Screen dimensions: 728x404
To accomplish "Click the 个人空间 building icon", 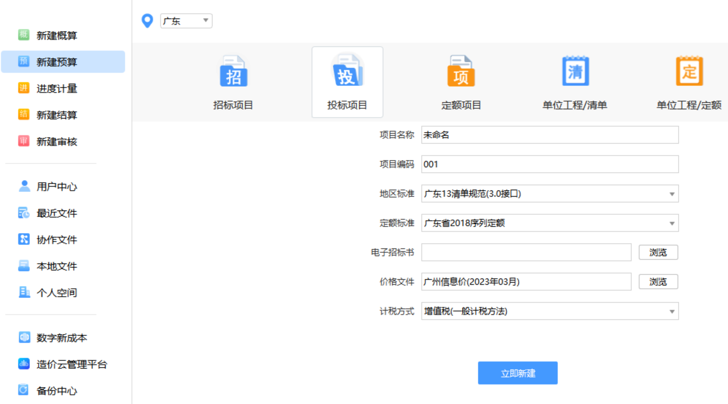I will click(x=24, y=292).
